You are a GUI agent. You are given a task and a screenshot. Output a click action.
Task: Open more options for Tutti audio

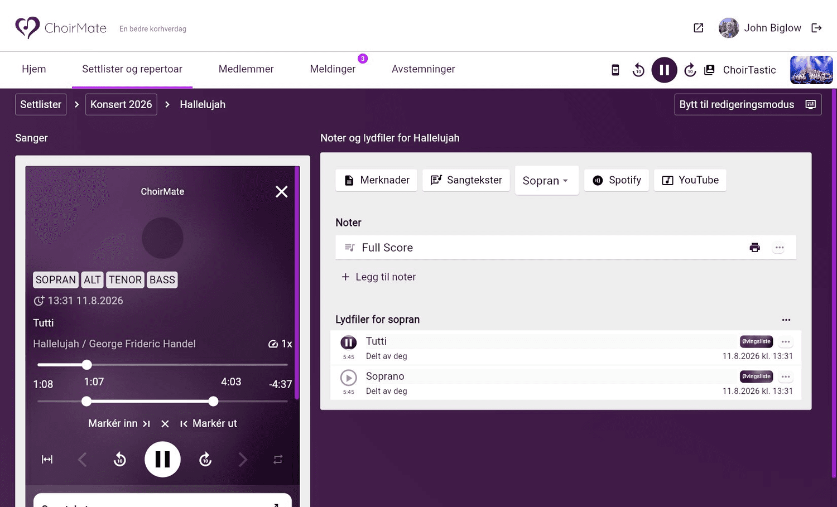(x=786, y=342)
